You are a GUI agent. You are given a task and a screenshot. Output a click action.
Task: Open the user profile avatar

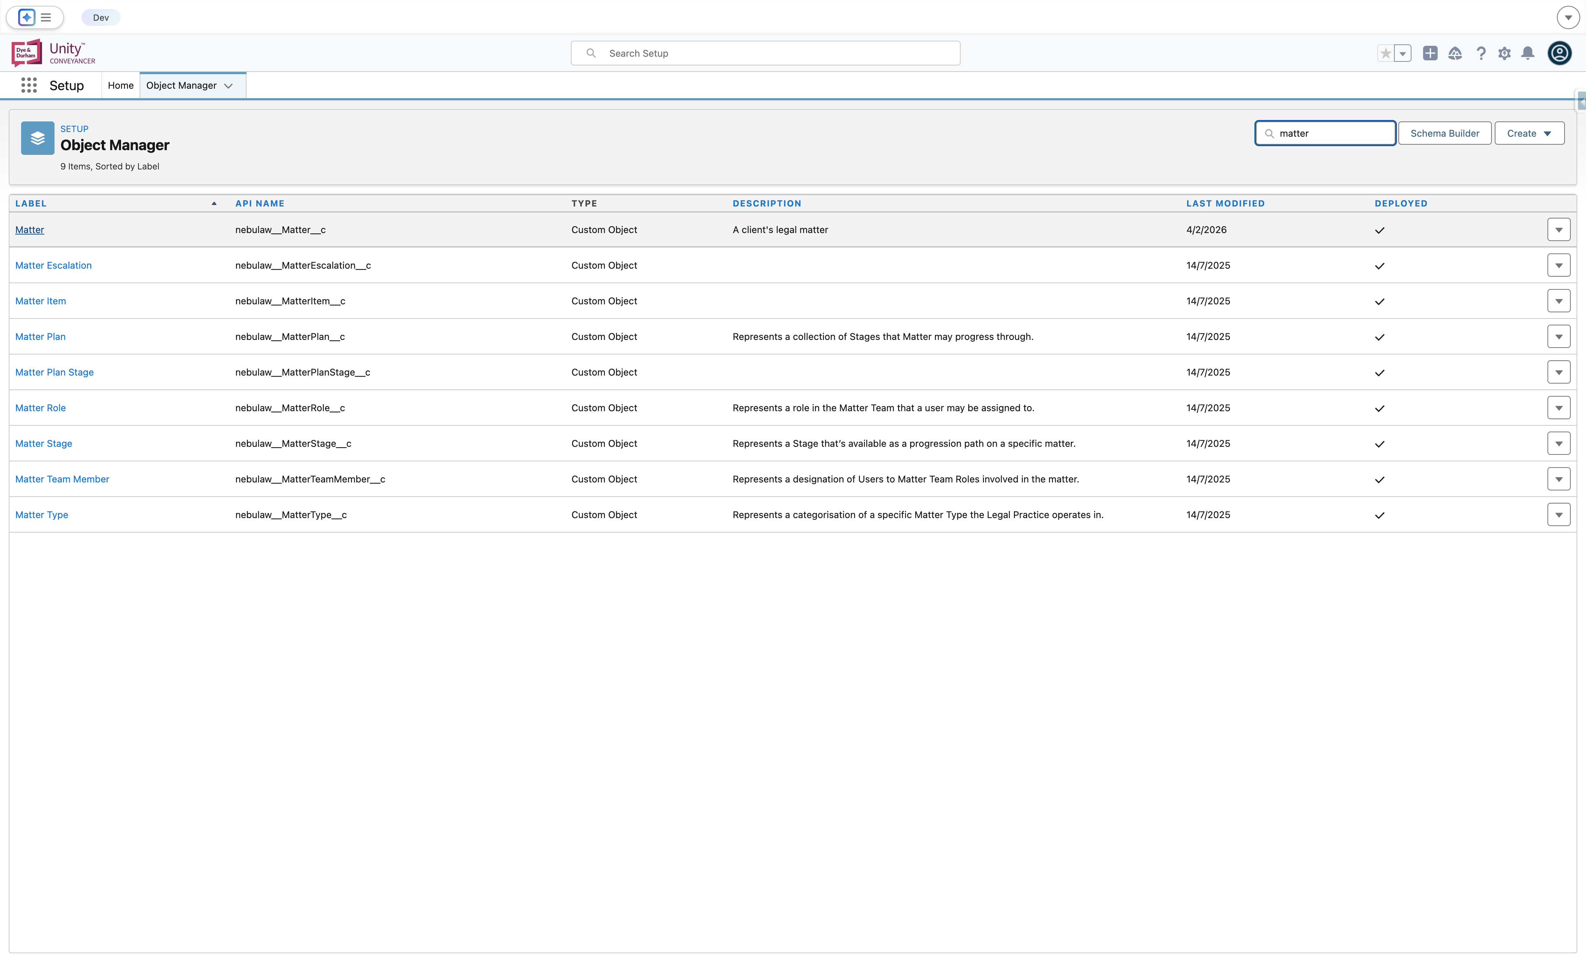(1559, 53)
